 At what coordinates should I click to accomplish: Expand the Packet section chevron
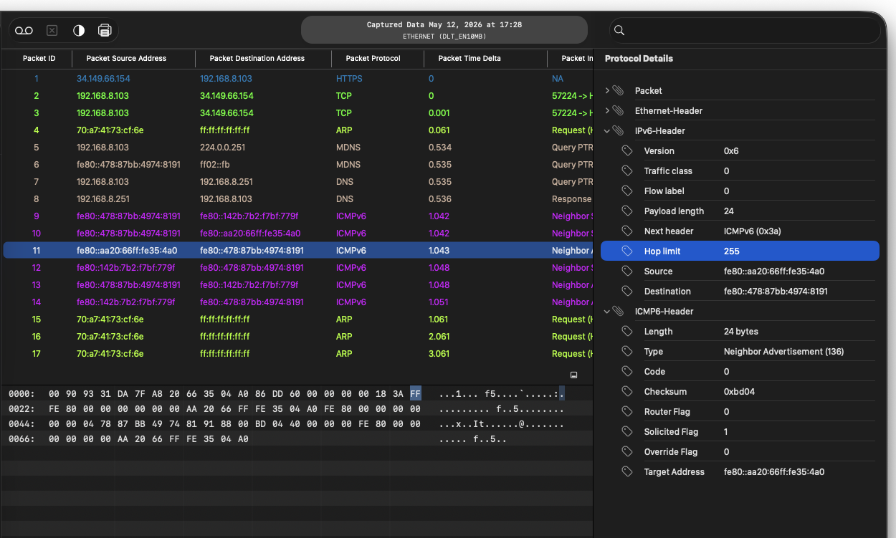pyautogui.click(x=607, y=91)
